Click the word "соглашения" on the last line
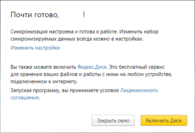The height and width of the screenshot is (133, 195). pyautogui.click(x=25, y=97)
